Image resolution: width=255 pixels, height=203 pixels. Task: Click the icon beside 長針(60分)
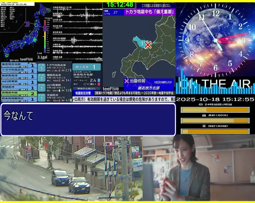pos(204,115)
